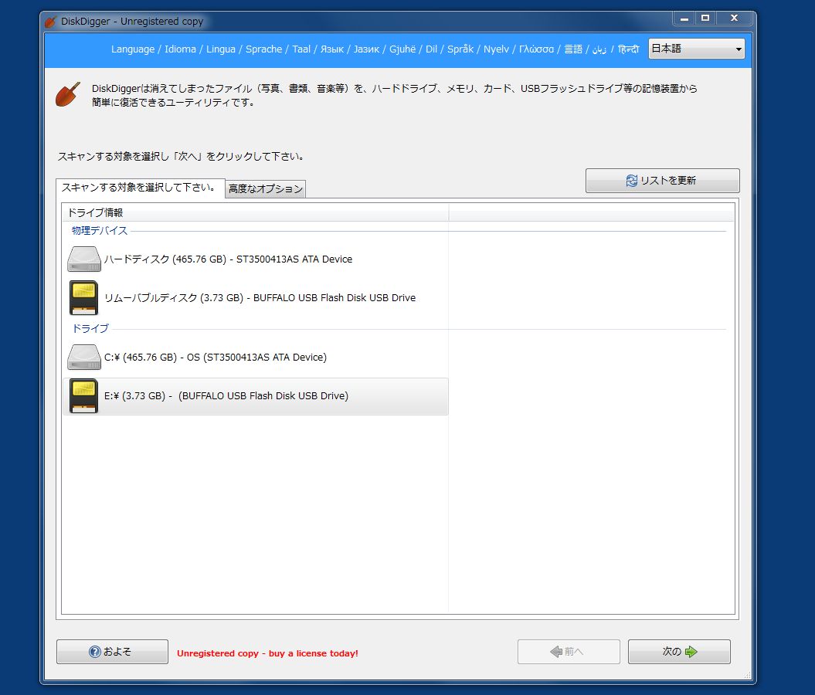Select the スキャンする対象を選択して下さい tab
Image resolution: width=815 pixels, height=695 pixels.
[139, 188]
